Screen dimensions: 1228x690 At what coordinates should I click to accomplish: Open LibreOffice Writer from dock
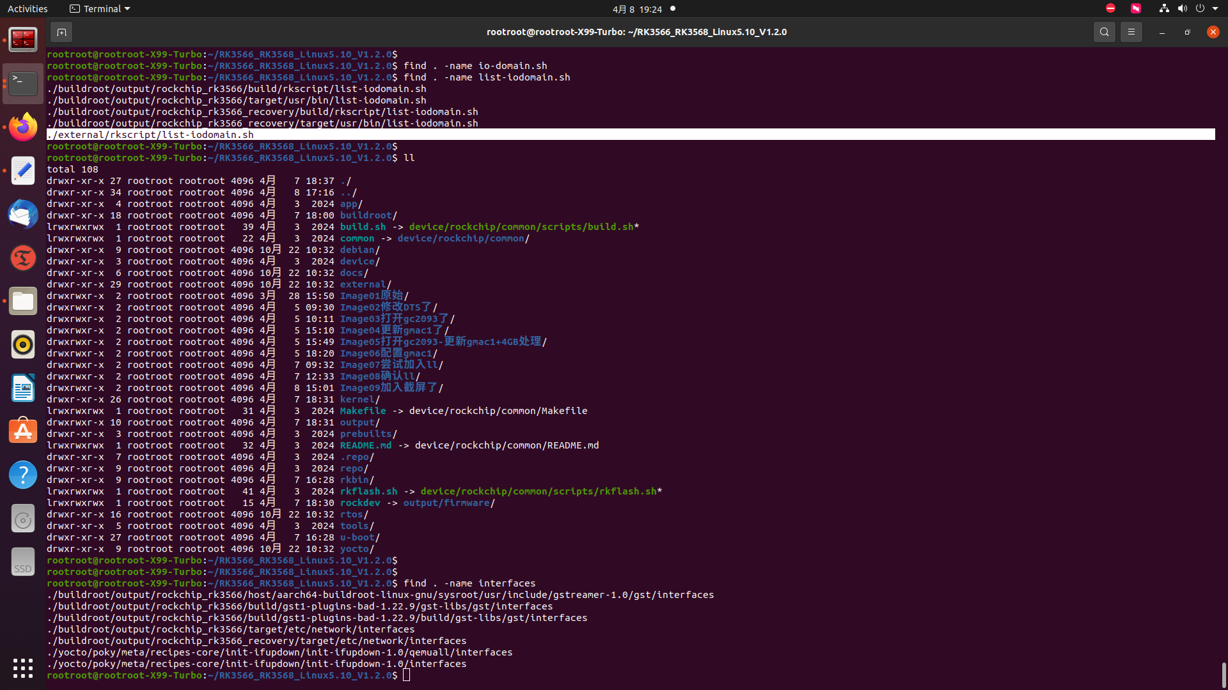pyautogui.click(x=23, y=388)
